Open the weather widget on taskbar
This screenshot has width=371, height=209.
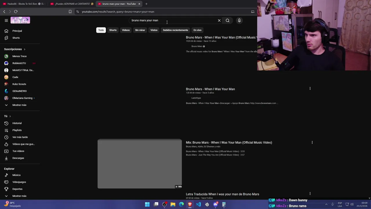(x=12, y=204)
